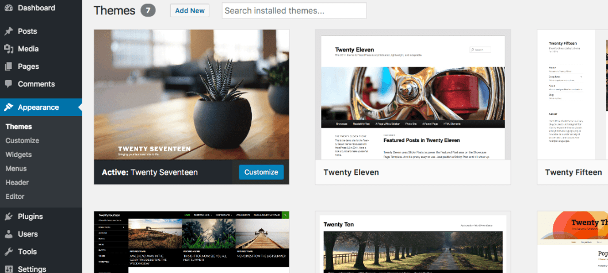Click the Themes page heading

(114, 10)
